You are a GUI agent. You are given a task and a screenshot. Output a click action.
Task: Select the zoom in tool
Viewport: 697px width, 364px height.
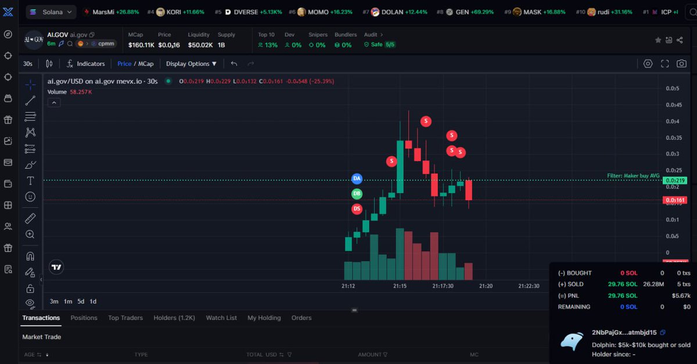click(30, 235)
